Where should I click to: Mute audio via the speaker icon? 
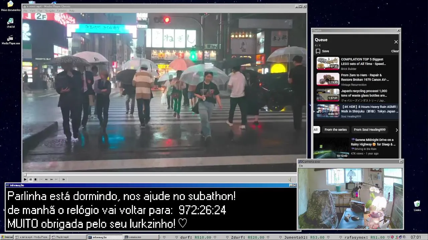pyautogui.click(x=290, y=179)
